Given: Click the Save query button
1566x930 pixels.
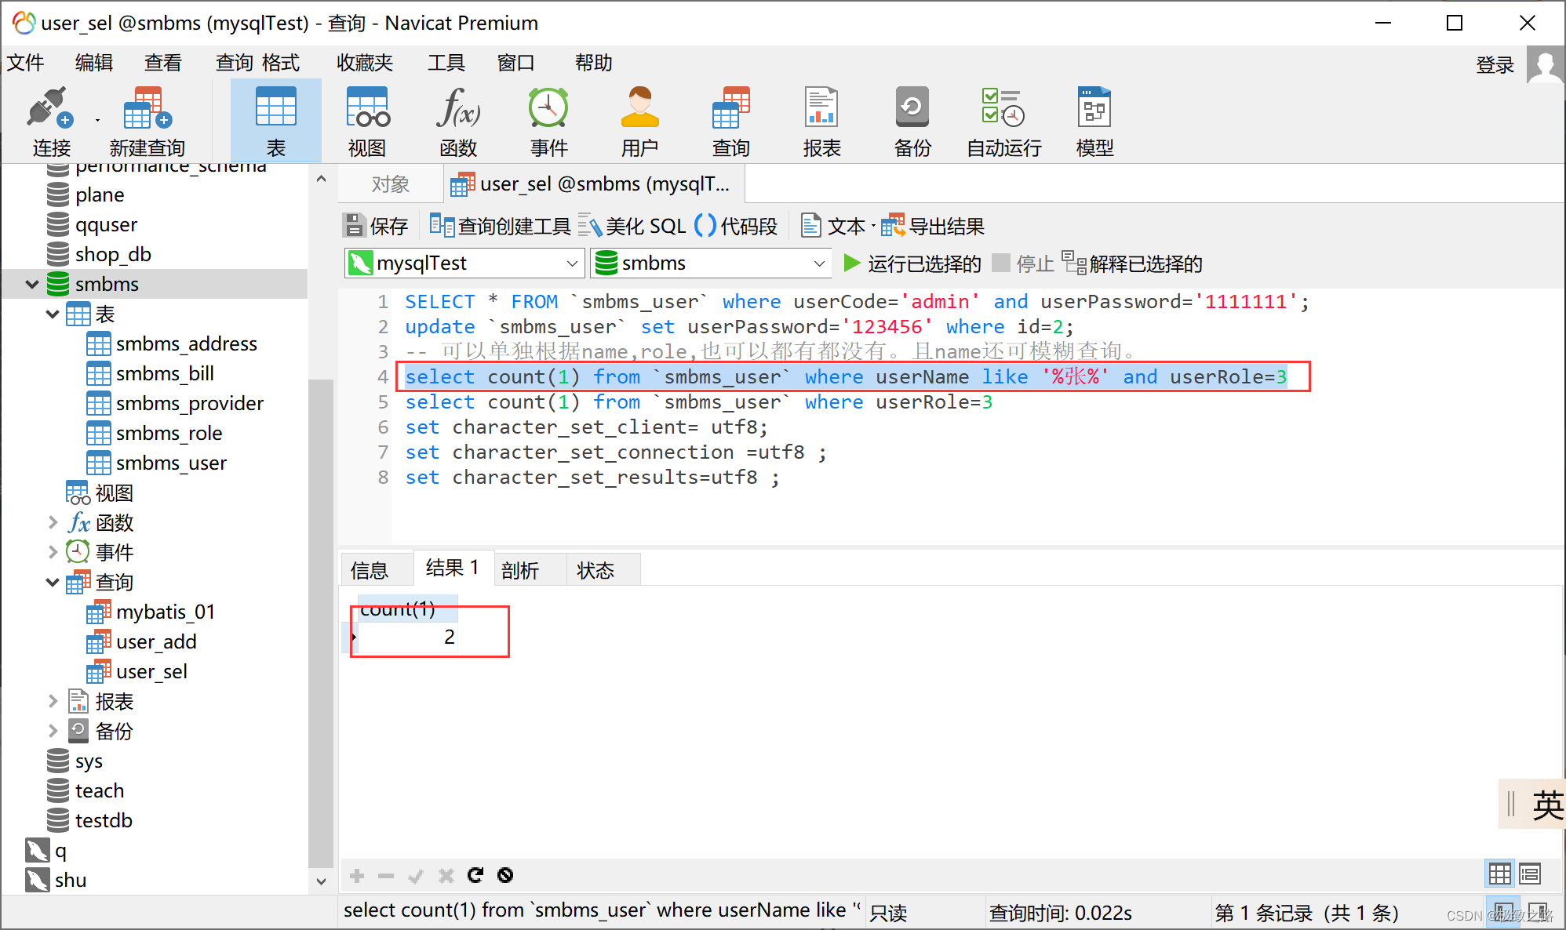Looking at the screenshot, I should [376, 226].
